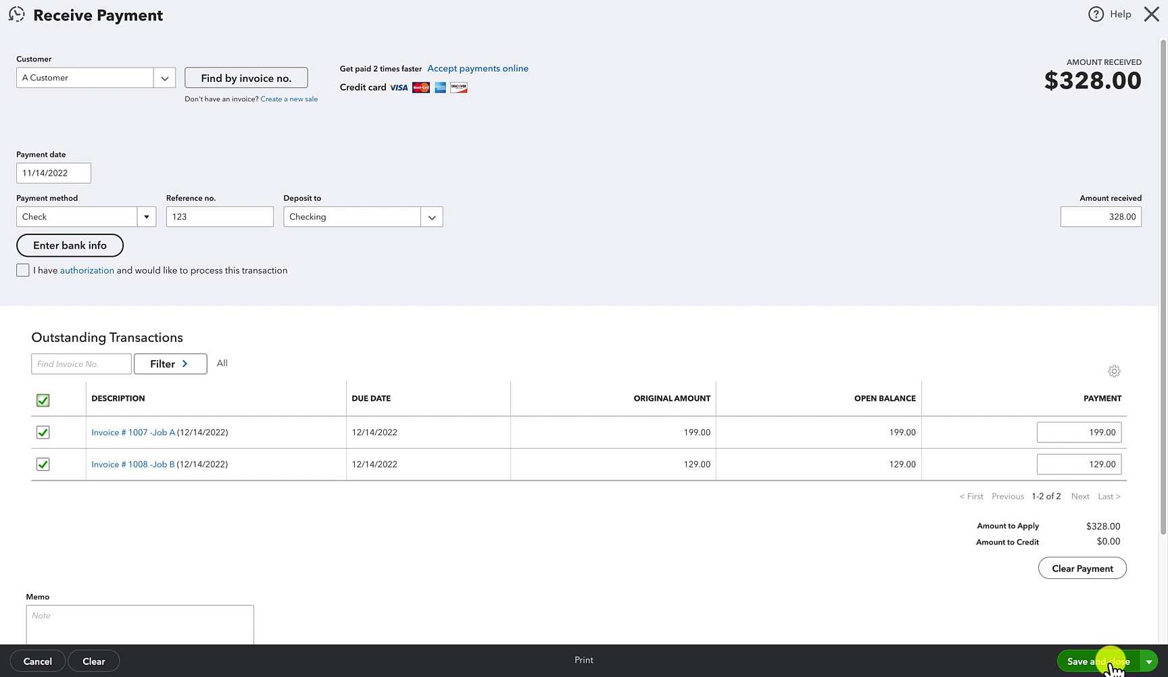Click the DUE DATE column header
The width and height of the screenshot is (1168, 677).
pyautogui.click(x=371, y=399)
